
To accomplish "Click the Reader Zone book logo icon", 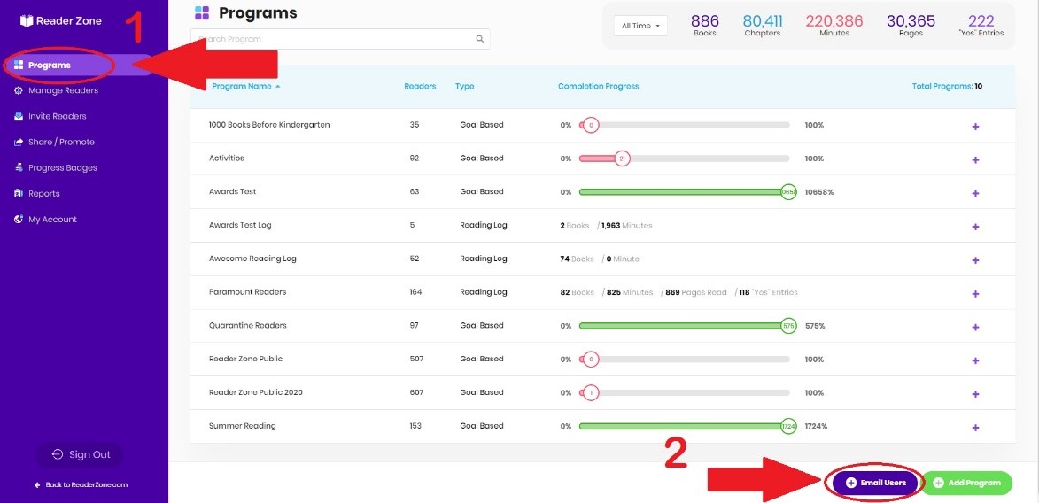I will tap(26, 21).
